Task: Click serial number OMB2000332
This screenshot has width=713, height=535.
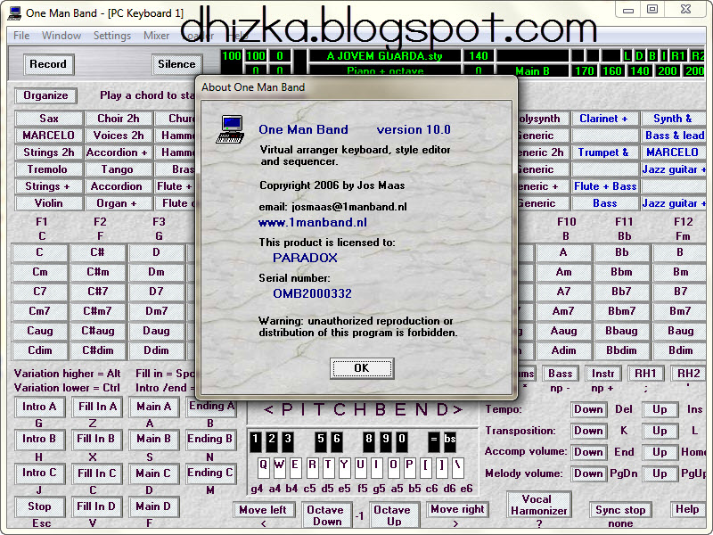Action: [x=313, y=294]
